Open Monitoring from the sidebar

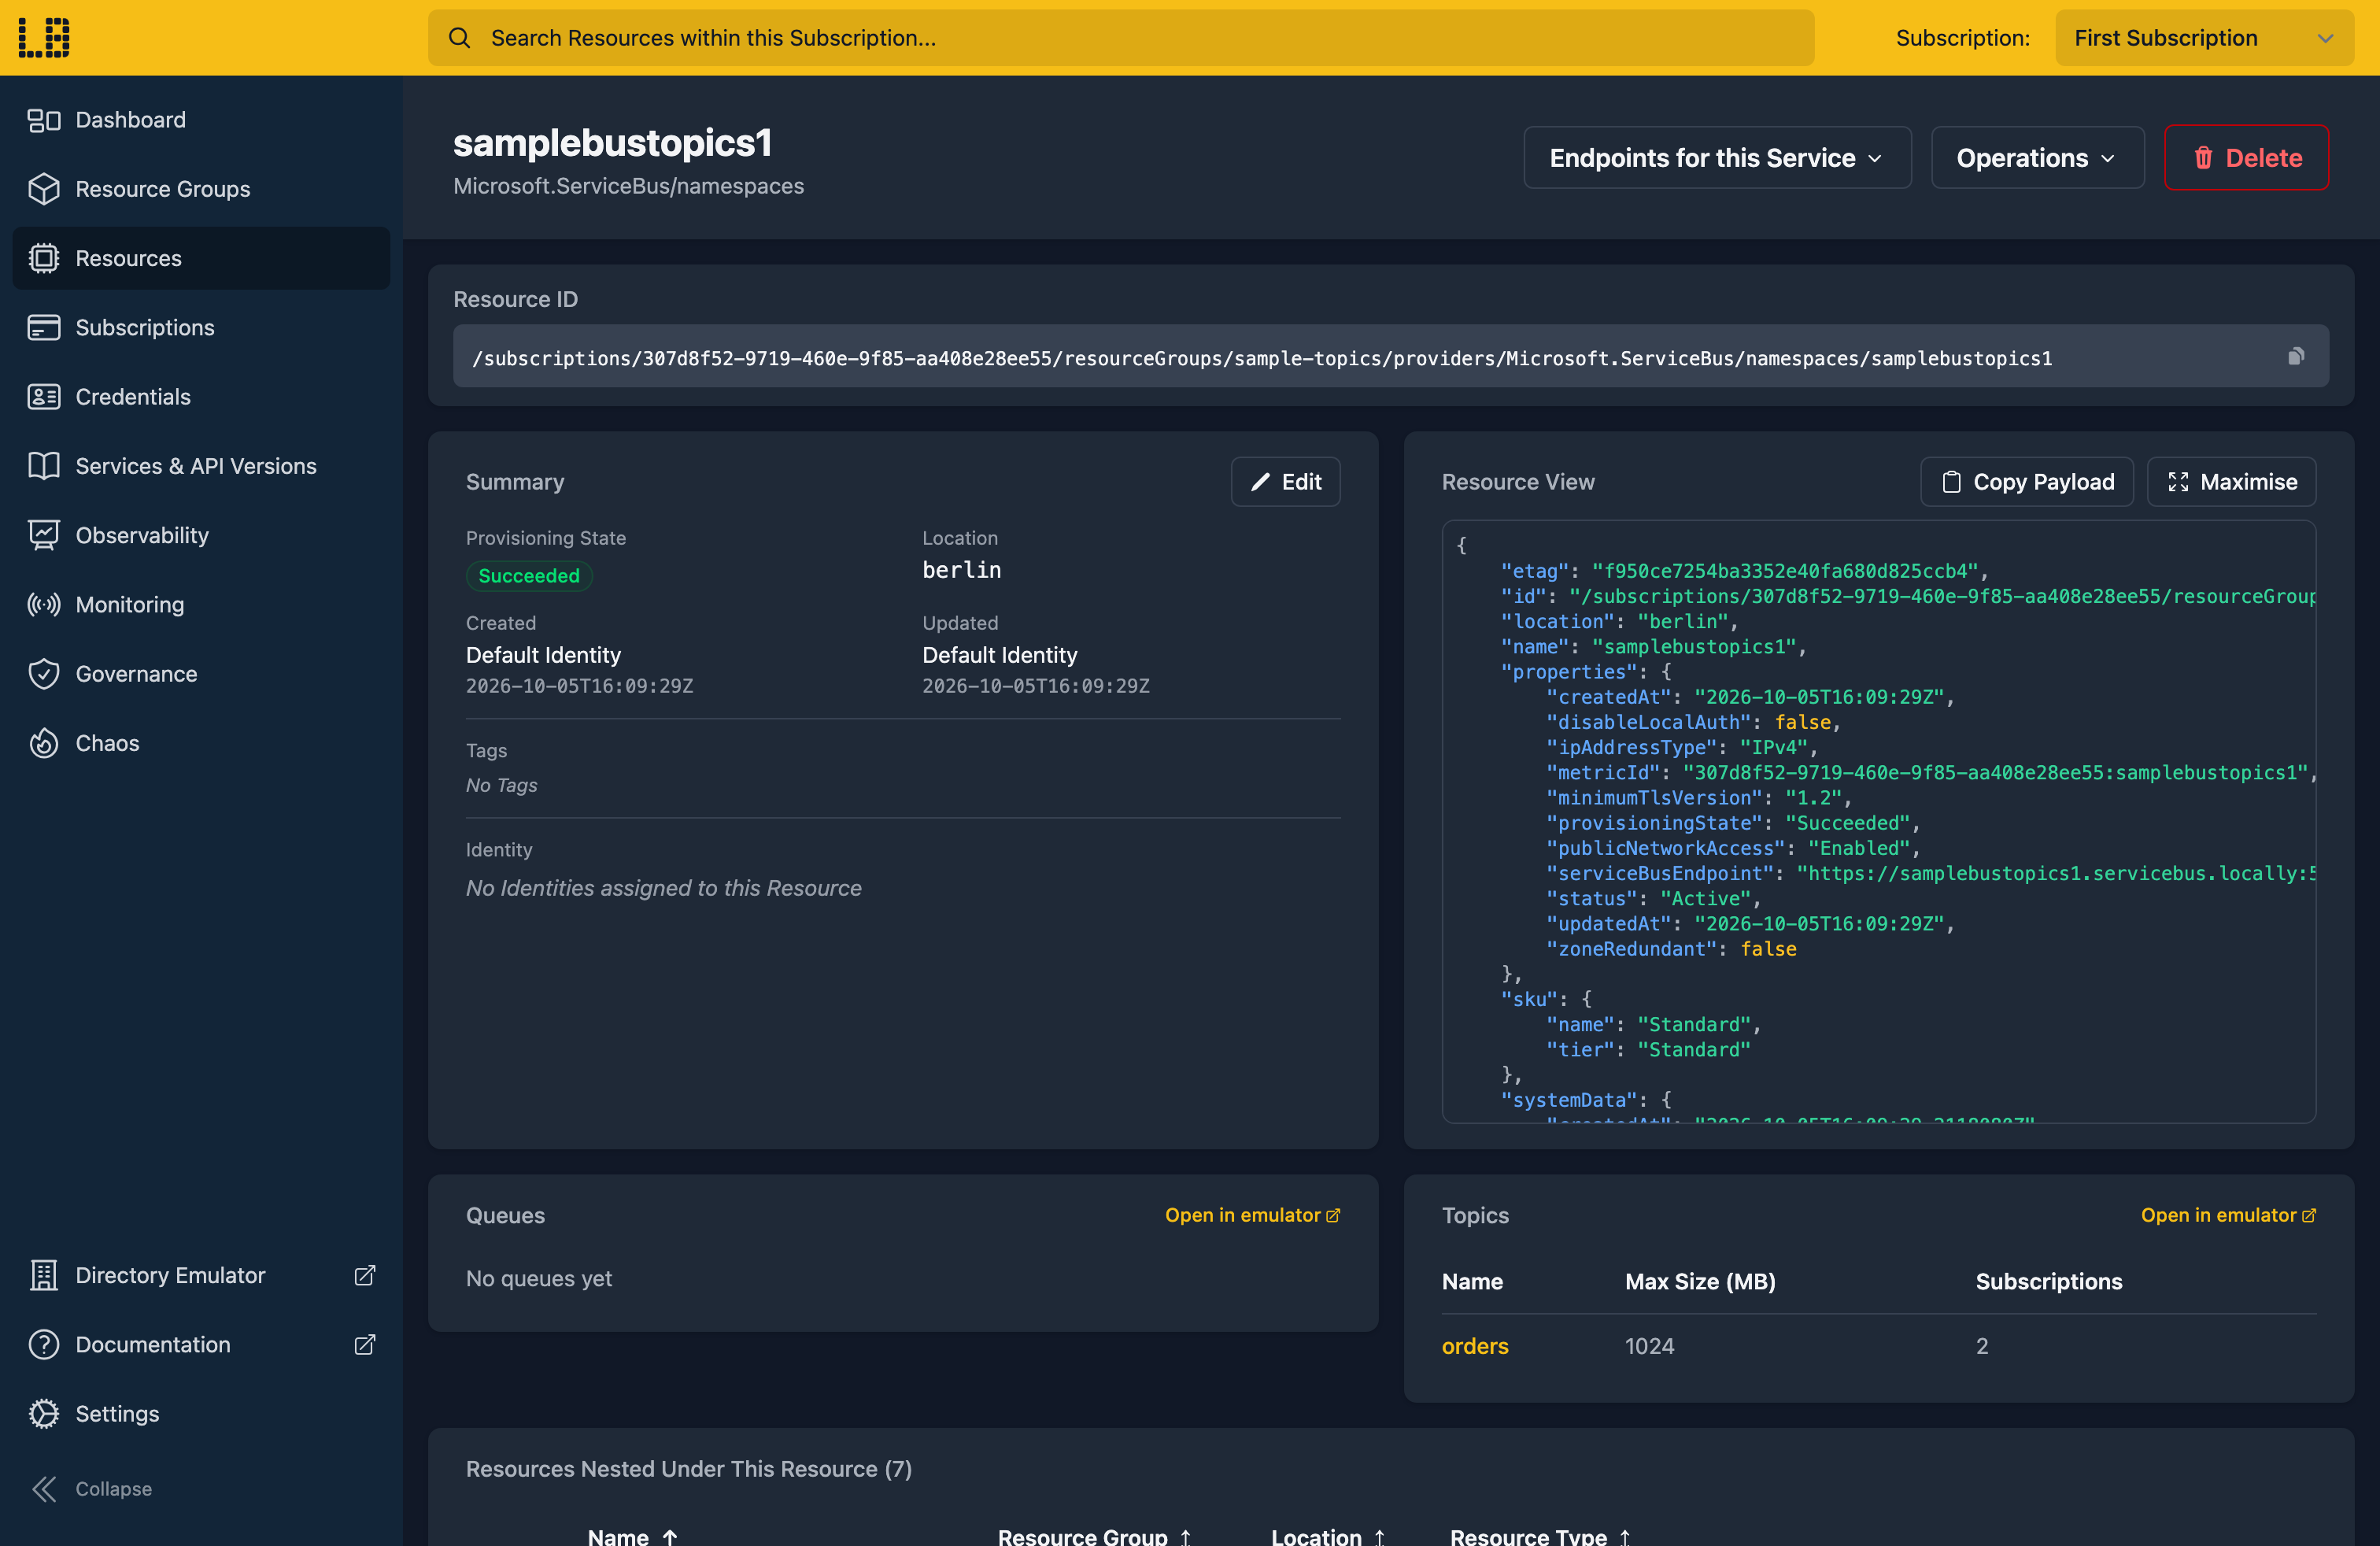coord(201,605)
